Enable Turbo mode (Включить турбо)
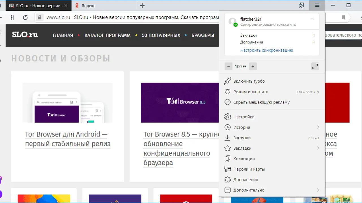 (x=249, y=81)
